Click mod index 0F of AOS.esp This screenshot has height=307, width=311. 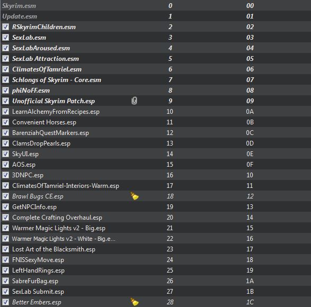coord(250,164)
